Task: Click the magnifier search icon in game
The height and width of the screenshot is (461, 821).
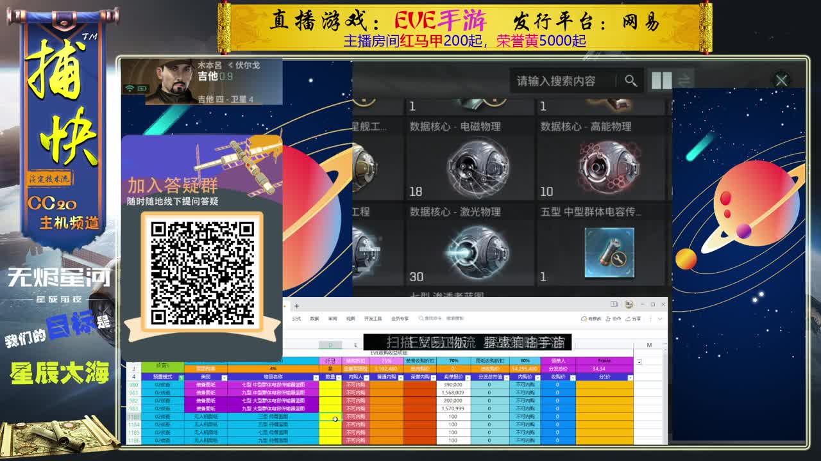Action: 631,81
